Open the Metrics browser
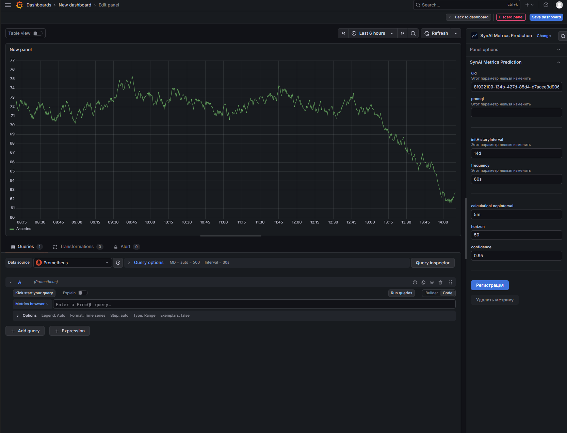The image size is (567, 433). 32,304
